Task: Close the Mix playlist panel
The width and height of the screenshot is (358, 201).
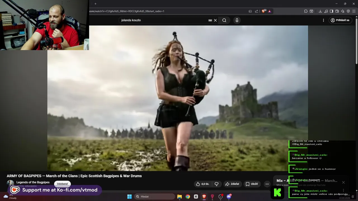Action: pos(343,182)
